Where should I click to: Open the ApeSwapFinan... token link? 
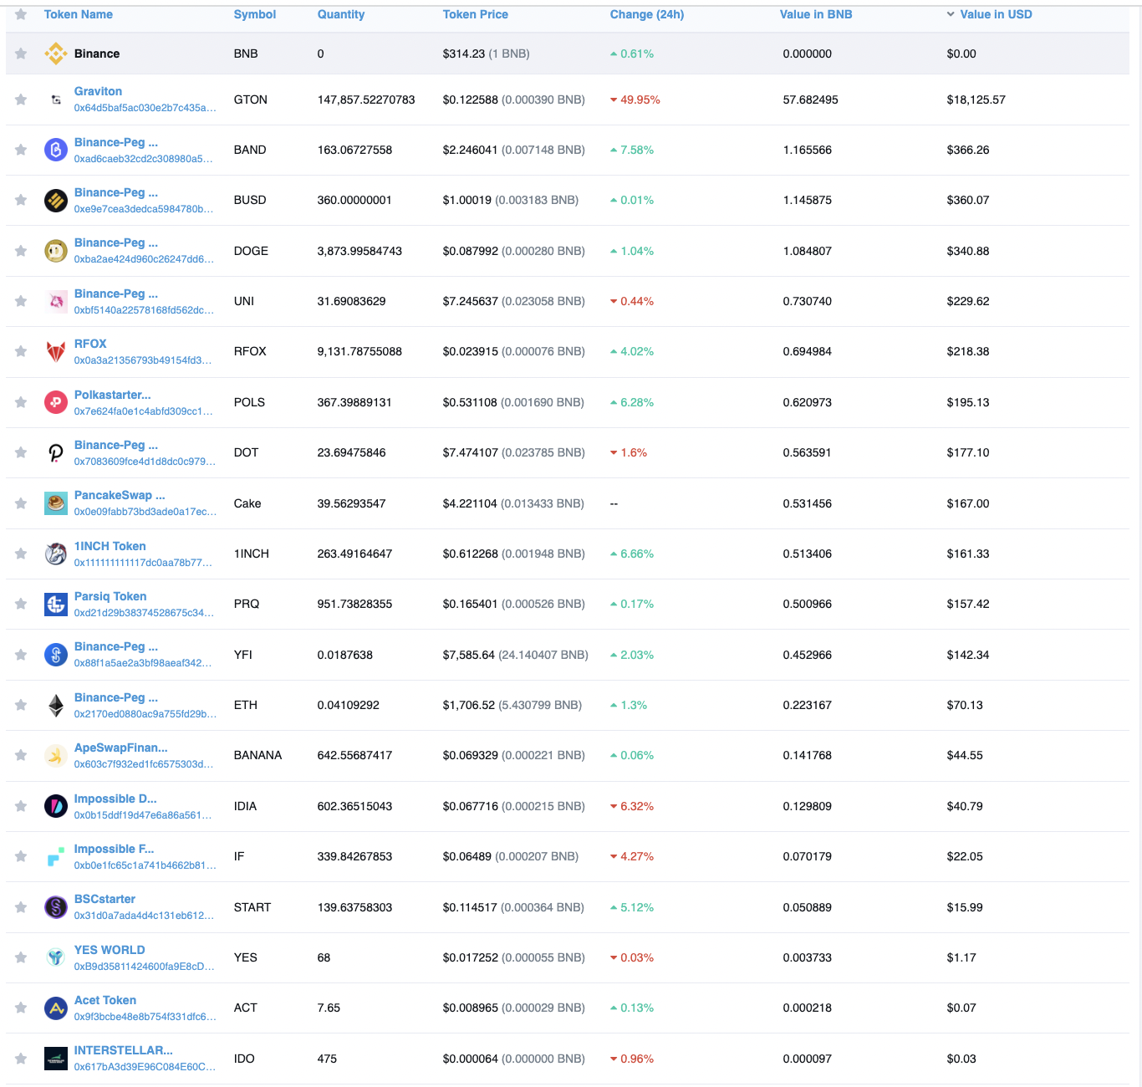point(121,748)
